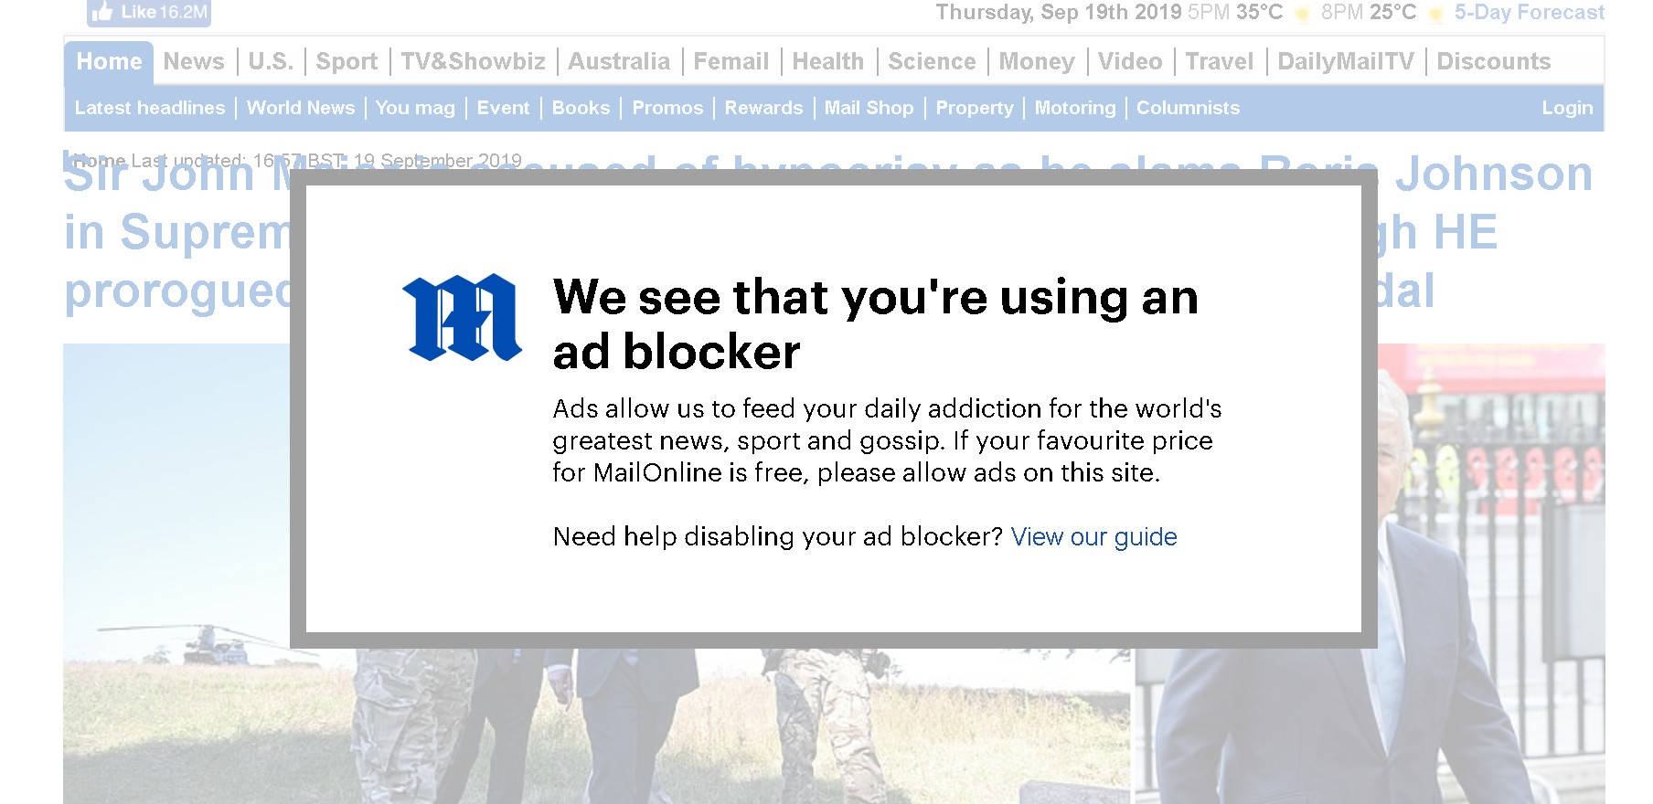The height and width of the screenshot is (804, 1653).
Task: Select the Home tab
Action: tap(109, 61)
